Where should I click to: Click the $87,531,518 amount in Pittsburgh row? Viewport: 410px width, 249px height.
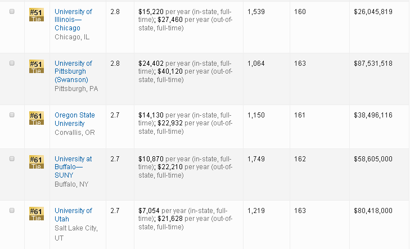[373, 64]
